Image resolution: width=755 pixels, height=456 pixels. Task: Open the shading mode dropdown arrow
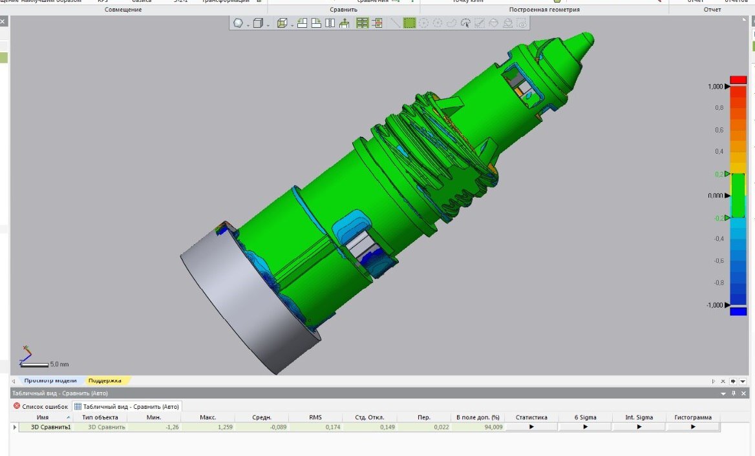(248, 25)
